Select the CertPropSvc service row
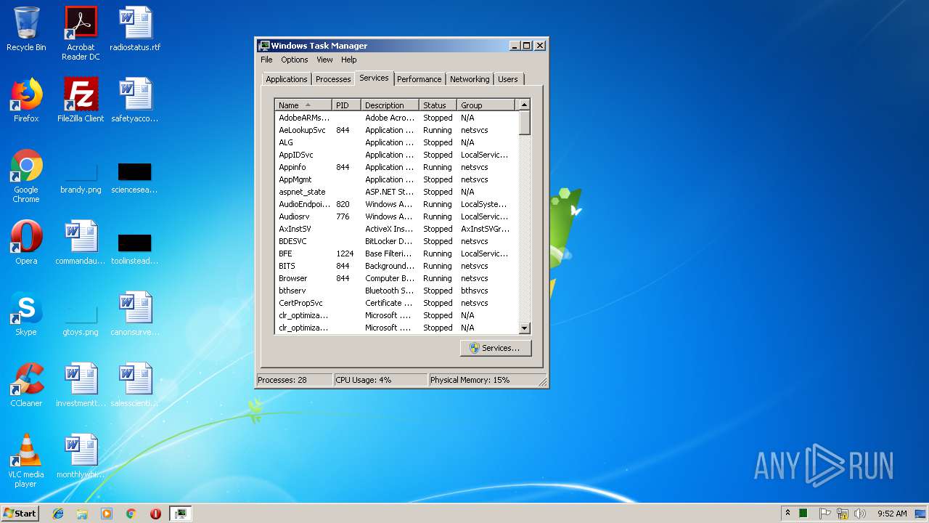This screenshot has height=523, width=929. pyautogui.click(x=397, y=303)
